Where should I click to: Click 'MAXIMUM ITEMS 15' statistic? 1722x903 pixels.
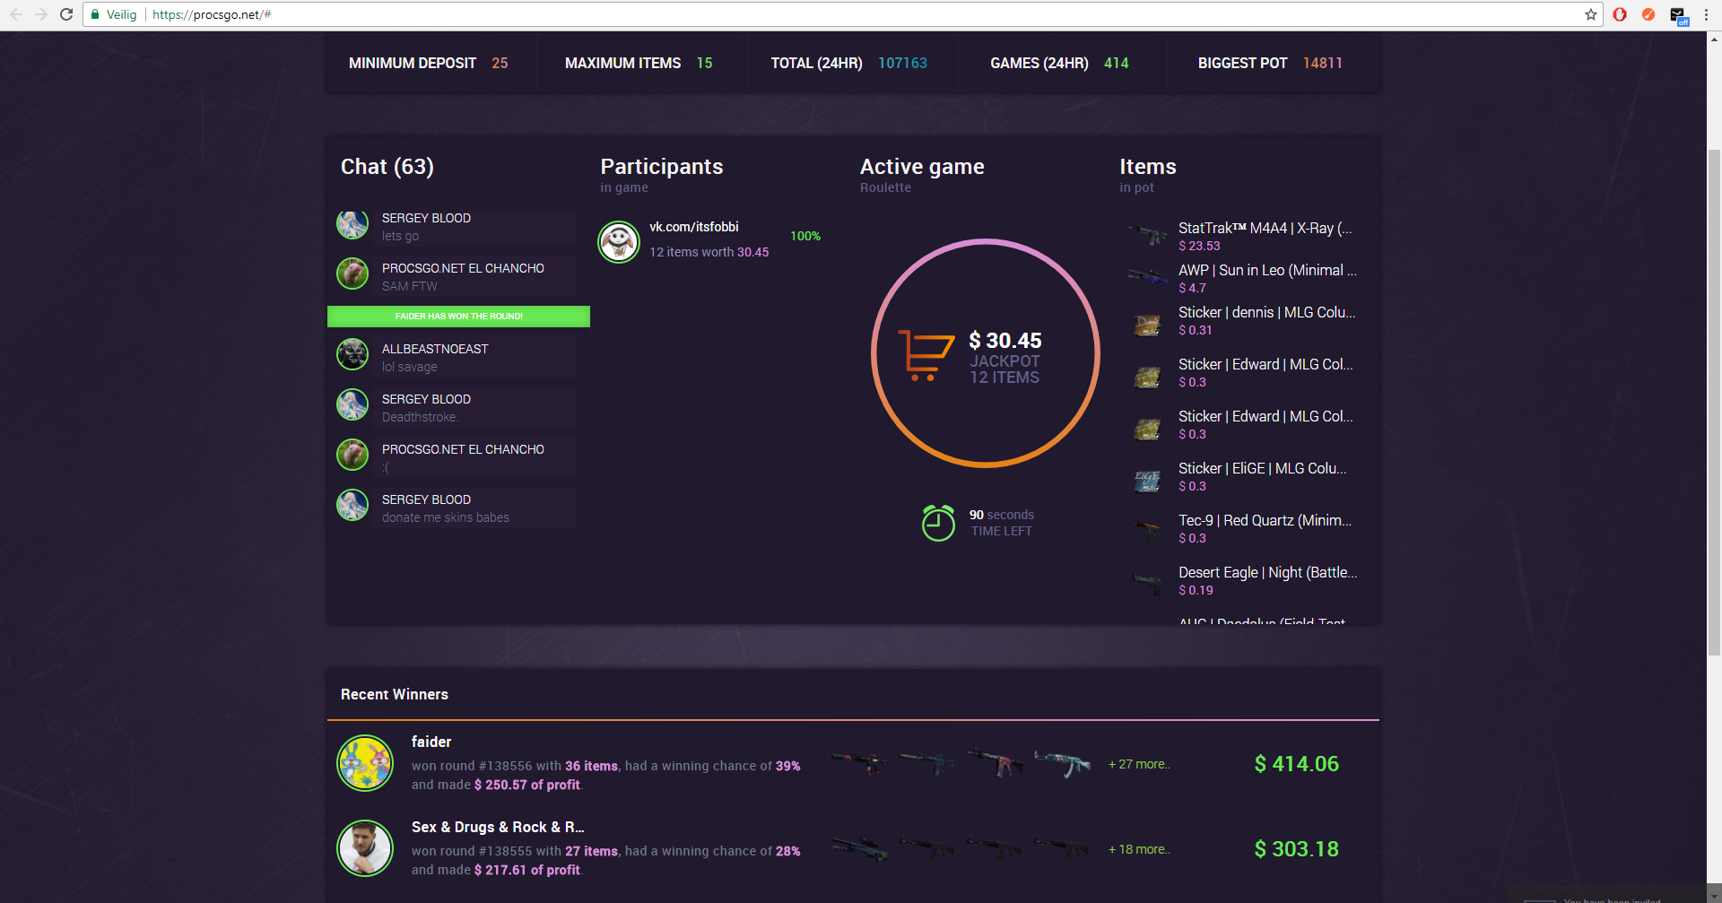(639, 63)
